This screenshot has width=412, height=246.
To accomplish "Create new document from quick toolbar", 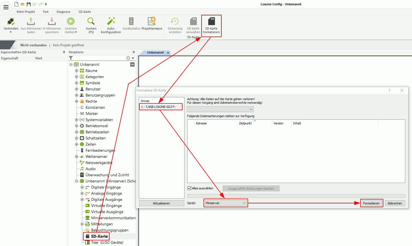I will point(16,4).
